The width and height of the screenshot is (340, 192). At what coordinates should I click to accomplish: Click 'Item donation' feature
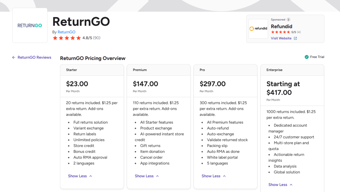click(x=152, y=152)
